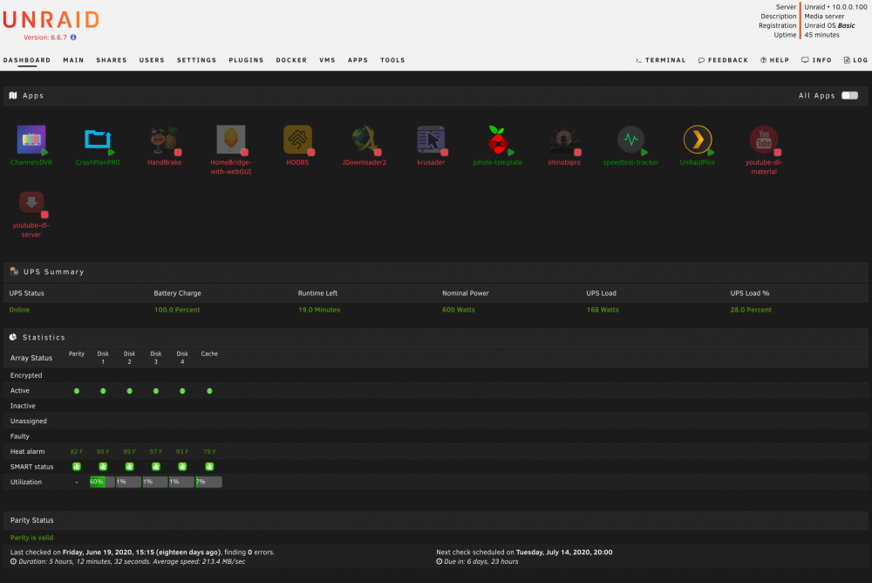Open the pihole-template raspberry icon
This screenshot has height=583, width=872.
click(x=497, y=140)
